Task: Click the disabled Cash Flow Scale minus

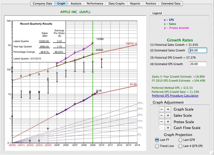Action: click(162, 128)
